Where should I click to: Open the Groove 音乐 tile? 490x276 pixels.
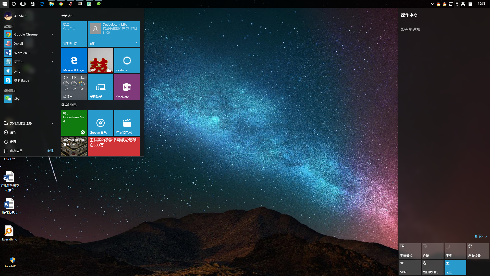[100, 123]
